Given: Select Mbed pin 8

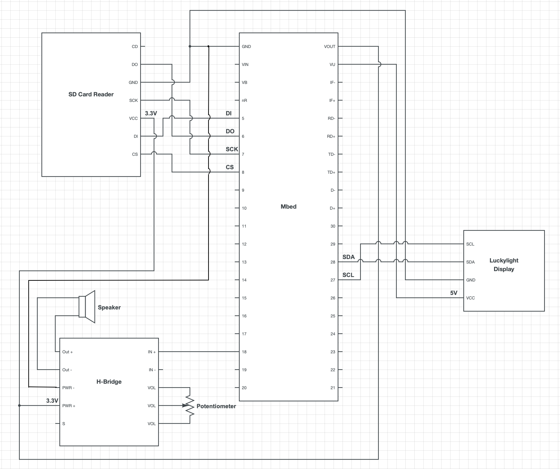Looking at the screenshot, I should 243,172.
